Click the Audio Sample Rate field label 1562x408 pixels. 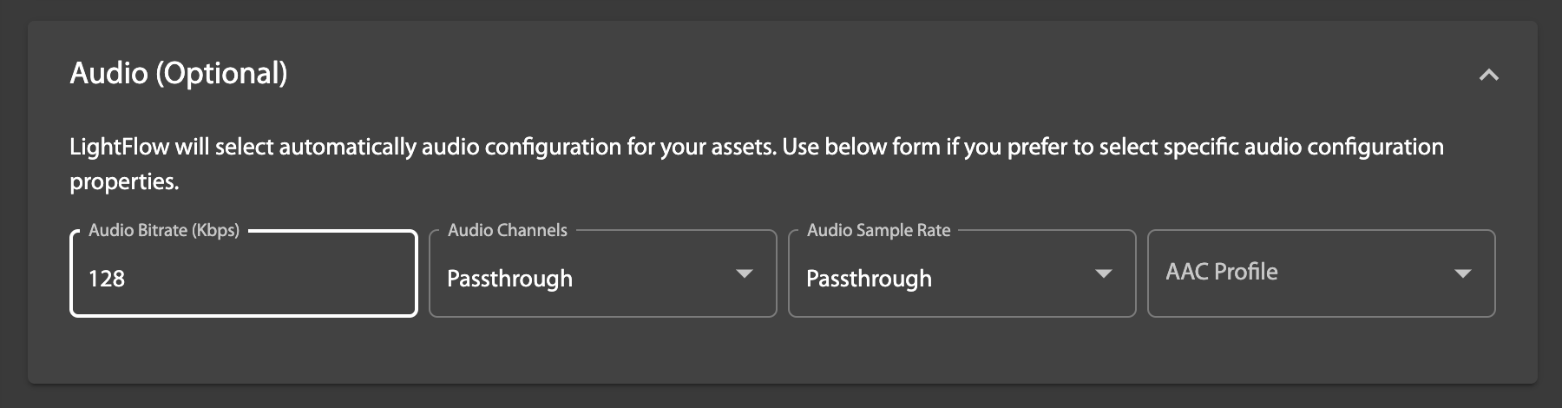coord(878,230)
